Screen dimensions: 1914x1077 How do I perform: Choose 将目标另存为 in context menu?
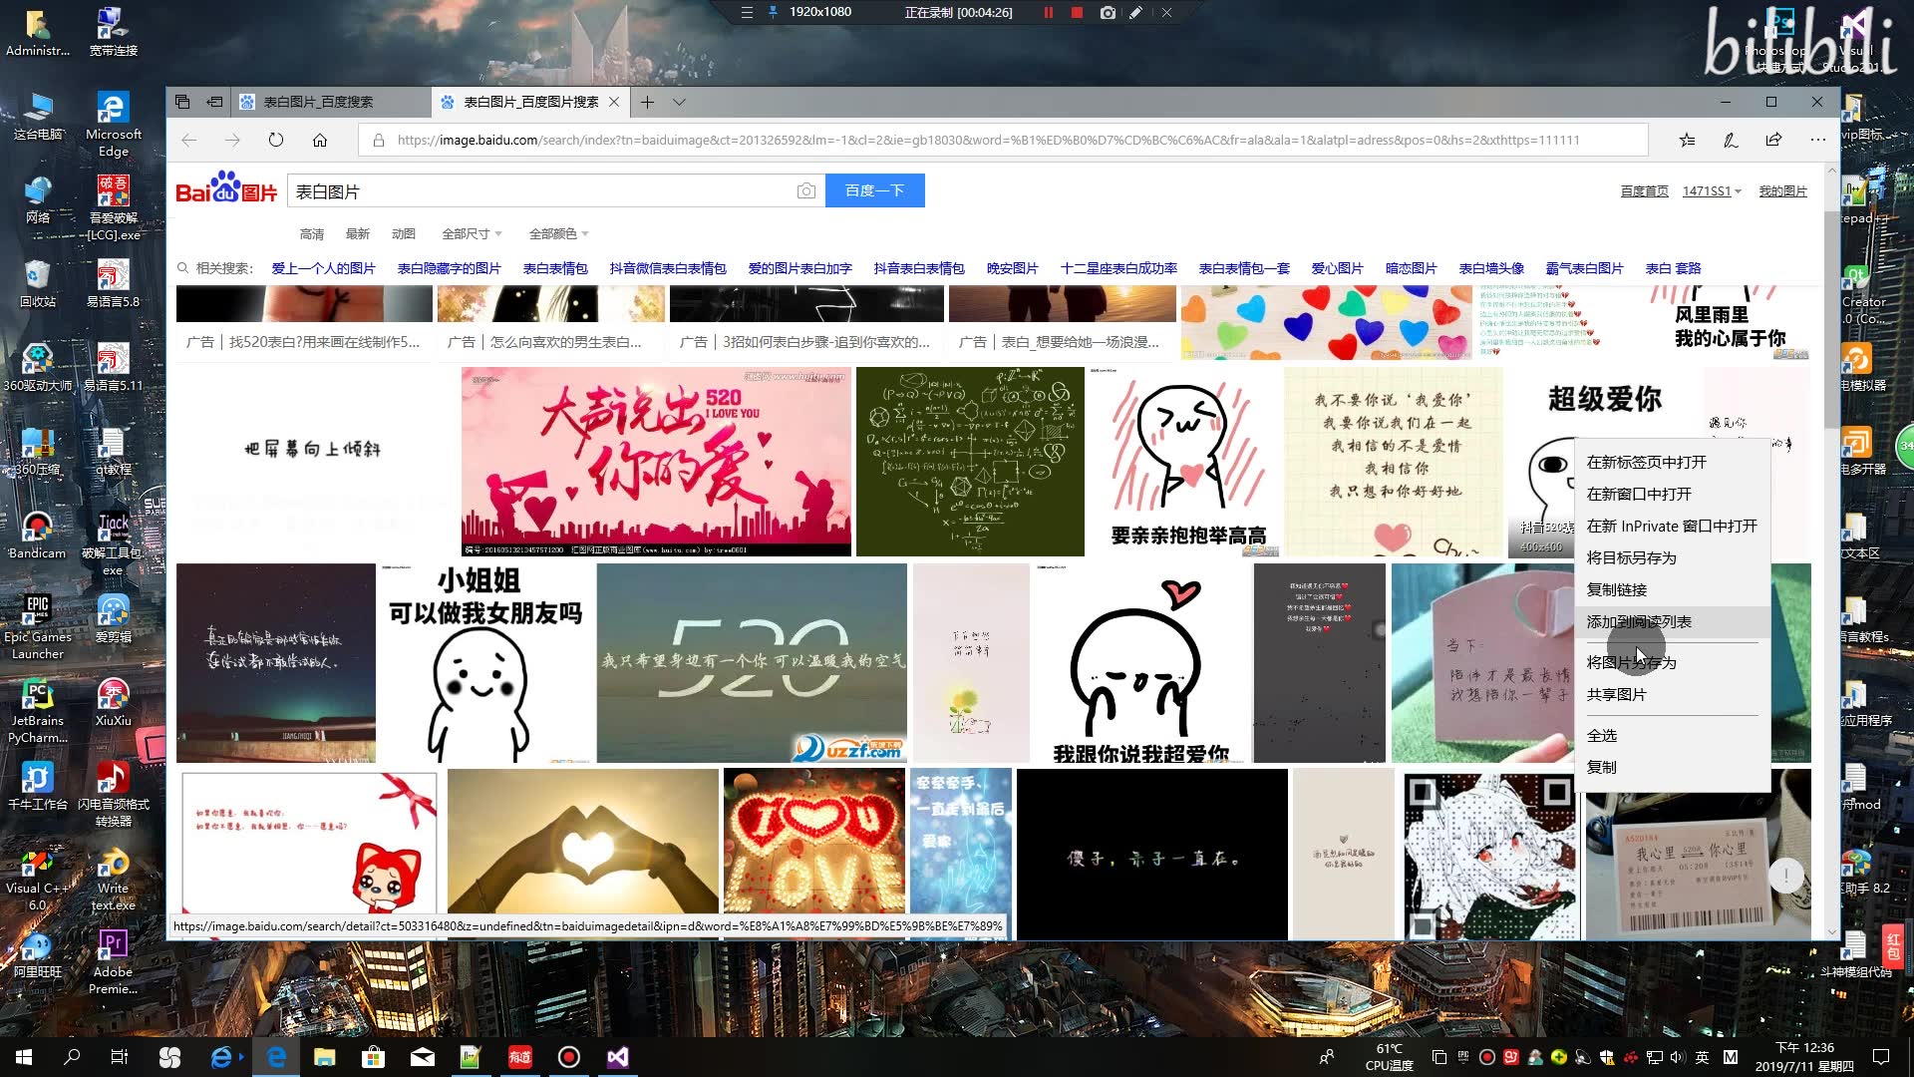1672,557
